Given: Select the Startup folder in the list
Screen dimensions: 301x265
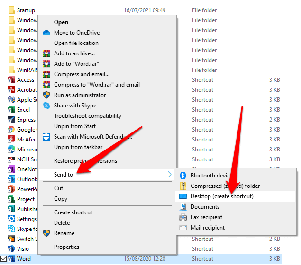Looking at the screenshot, I should pos(26,10).
